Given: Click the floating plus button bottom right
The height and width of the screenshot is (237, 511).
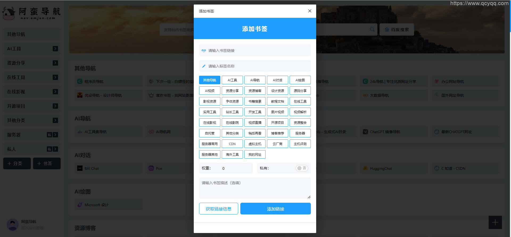Looking at the screenshot, I should [495, 222].
